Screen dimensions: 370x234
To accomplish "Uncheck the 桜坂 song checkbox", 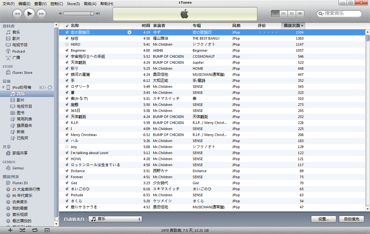I will coord(67,38).
